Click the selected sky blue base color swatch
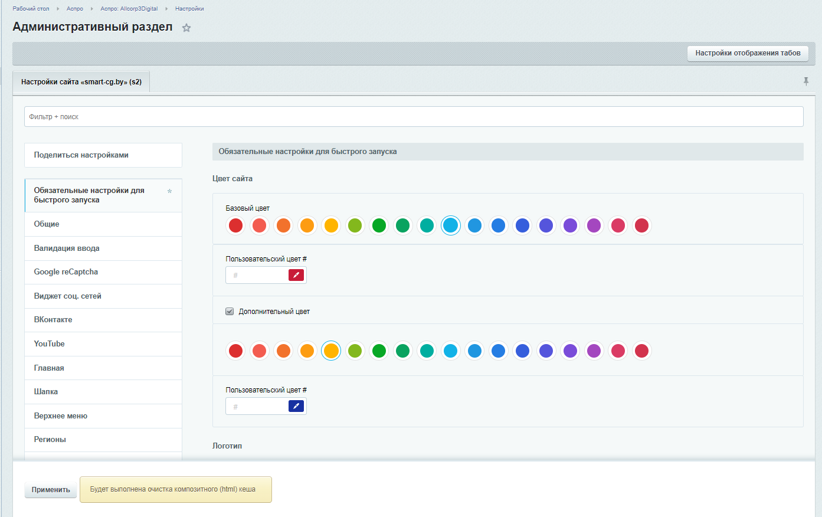 (450, 225)
